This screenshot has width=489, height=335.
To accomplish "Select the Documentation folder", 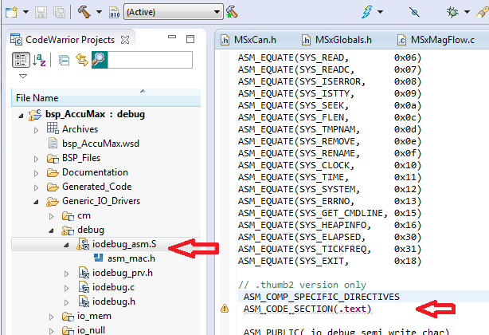I will 95,172.
